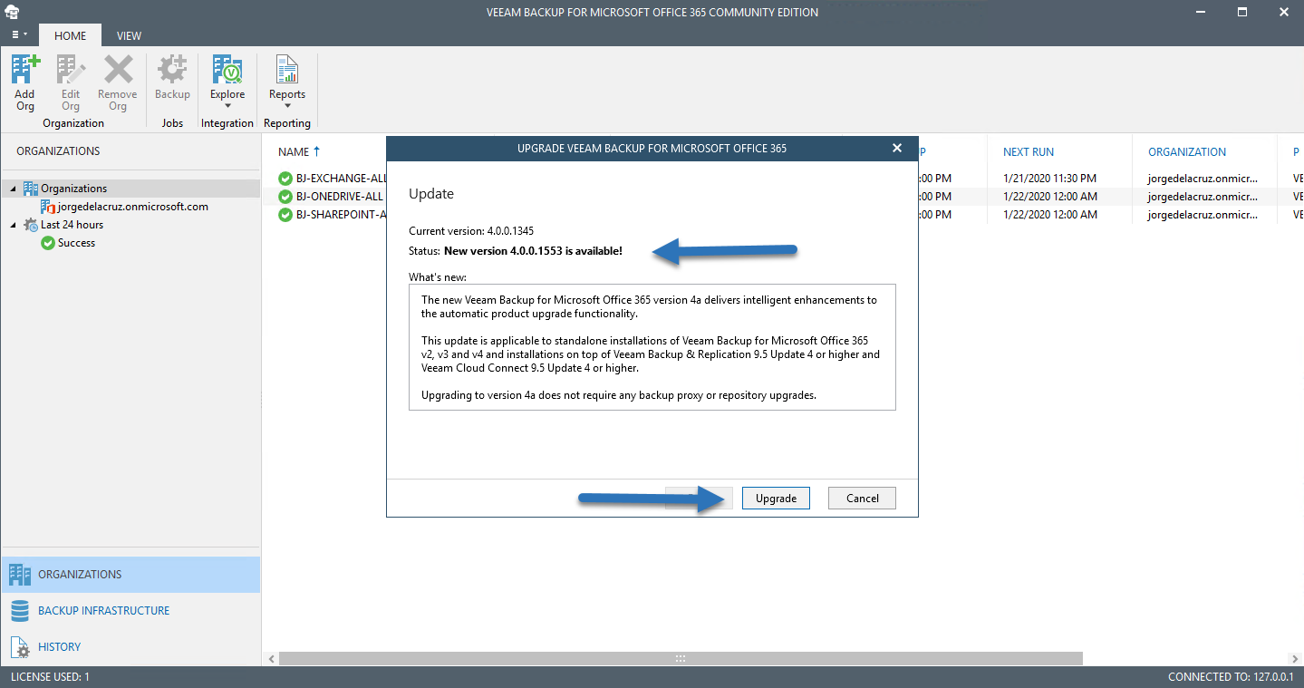Click the CONNECTED TO: 127.0.0.1 status text
This screenshot has height=688, width=1304.
1232,677
